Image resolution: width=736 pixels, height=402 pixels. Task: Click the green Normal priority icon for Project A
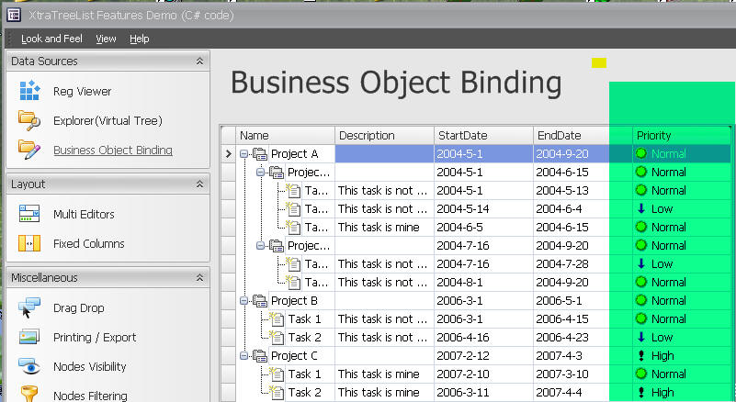pos(641,153)
